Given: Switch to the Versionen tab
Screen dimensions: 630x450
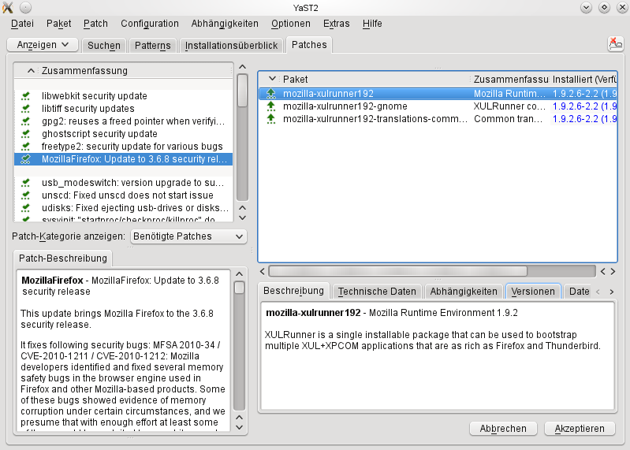Looking at the screenshot, I should (x=533, y=292).
